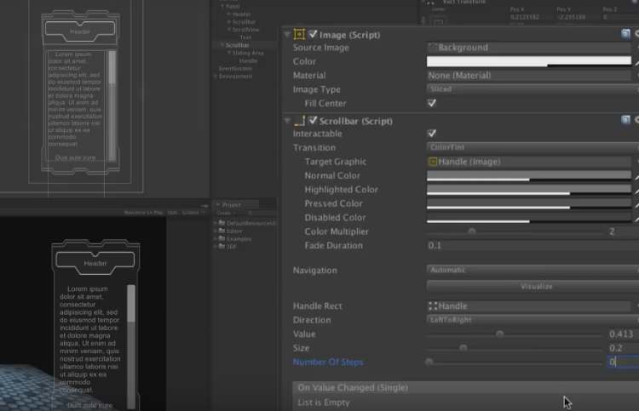The height and width of the screenshot is (411, 639).
Task: Click the SDF folder icon in Project
Action: coord(222,244)
